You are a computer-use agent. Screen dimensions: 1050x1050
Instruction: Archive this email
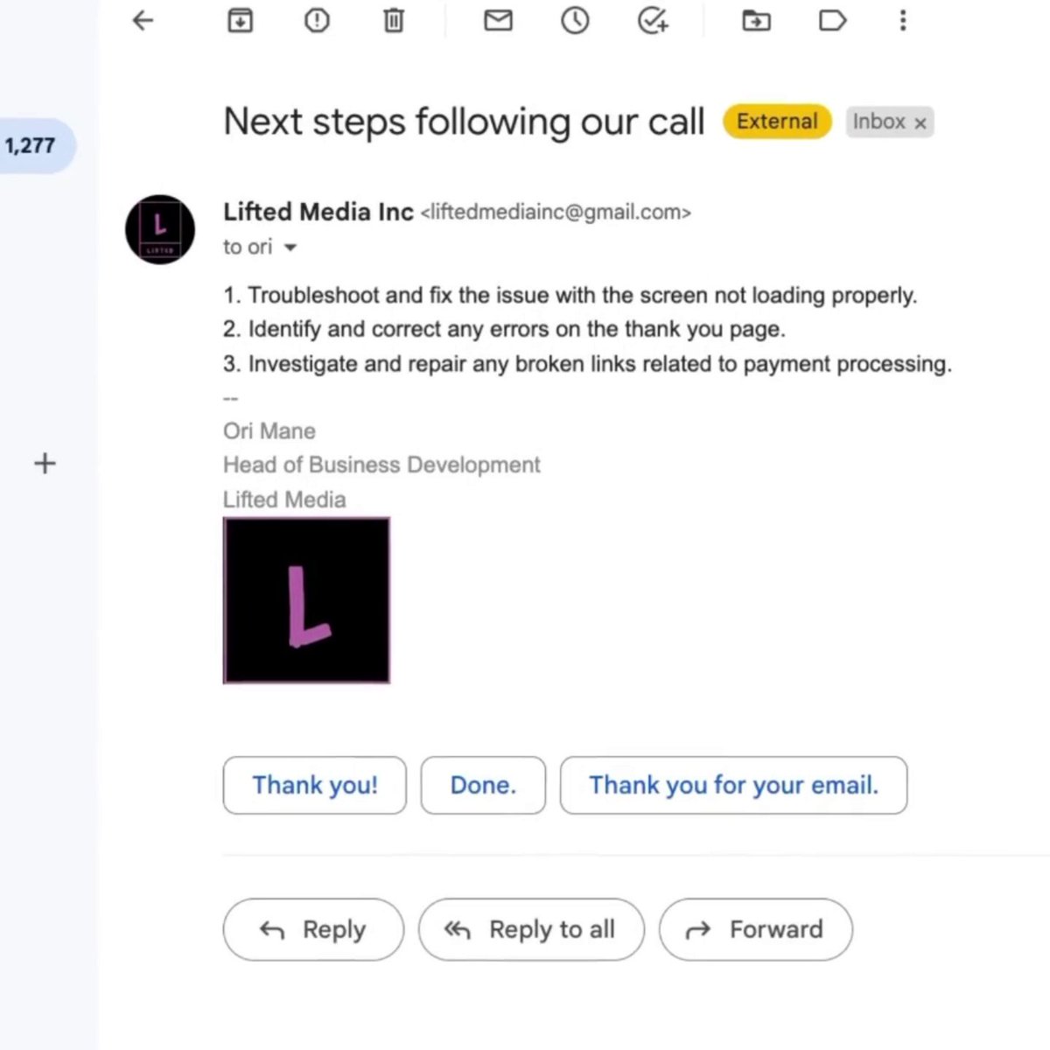click(x=240, y=20)
